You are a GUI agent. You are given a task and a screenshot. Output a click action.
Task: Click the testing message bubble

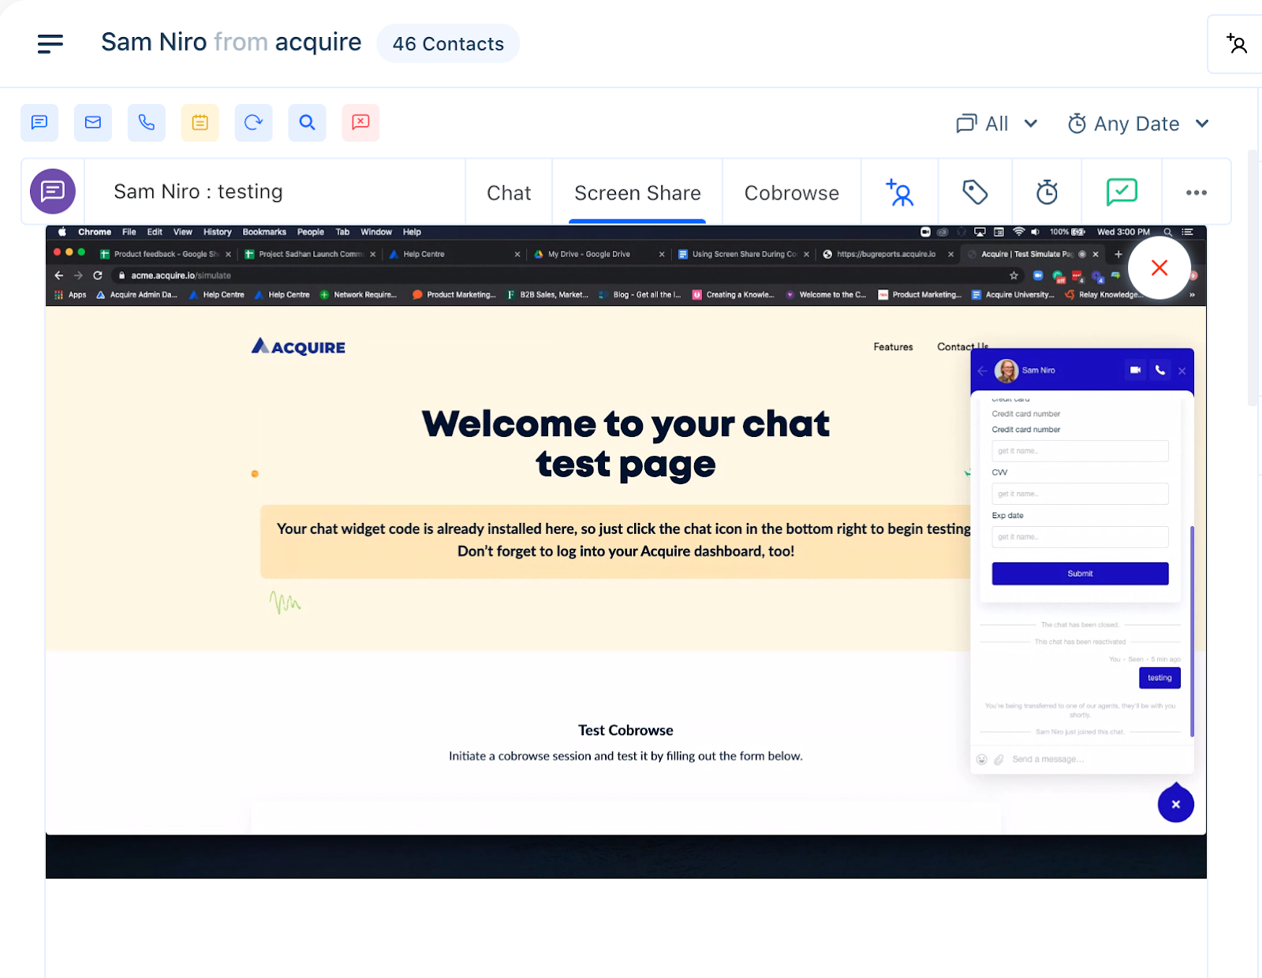pos(1159,678)
